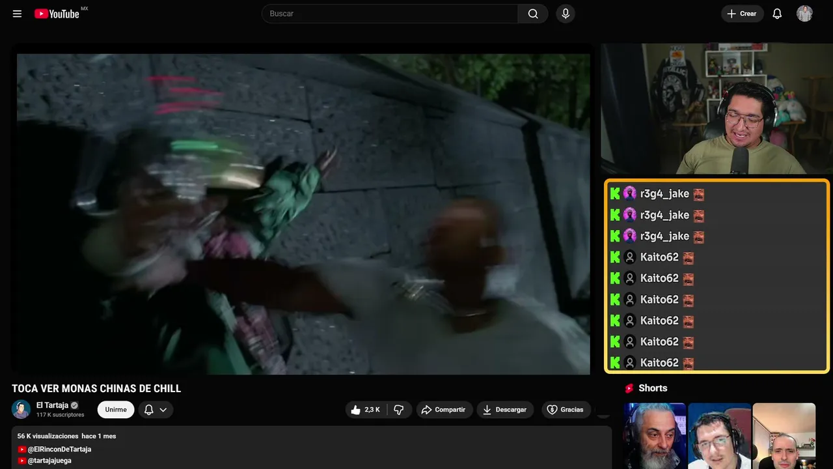833x469 pixels.
Task: Send a Super Thanks via Gracias
Action: click(x=566, y=410)
